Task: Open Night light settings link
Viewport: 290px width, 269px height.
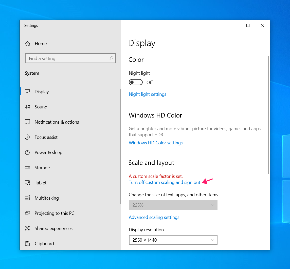Action: pos(147,94)
